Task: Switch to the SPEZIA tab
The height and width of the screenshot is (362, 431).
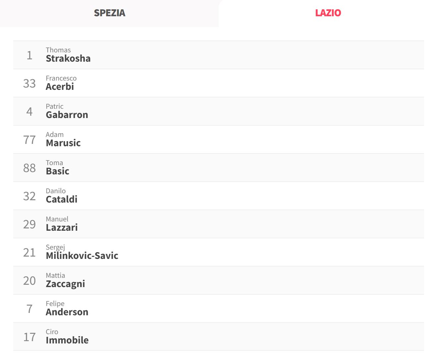Action: (x=109, y=13)
